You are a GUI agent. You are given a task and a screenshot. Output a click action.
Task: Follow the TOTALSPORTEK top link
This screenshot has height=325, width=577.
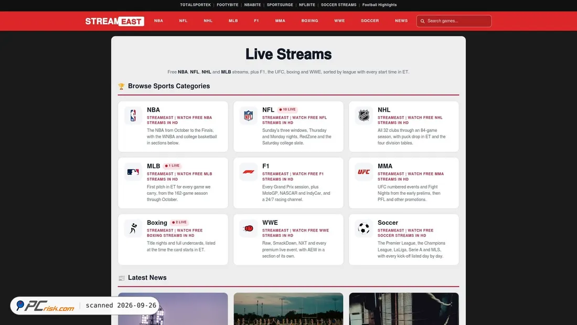coord(196,5)
